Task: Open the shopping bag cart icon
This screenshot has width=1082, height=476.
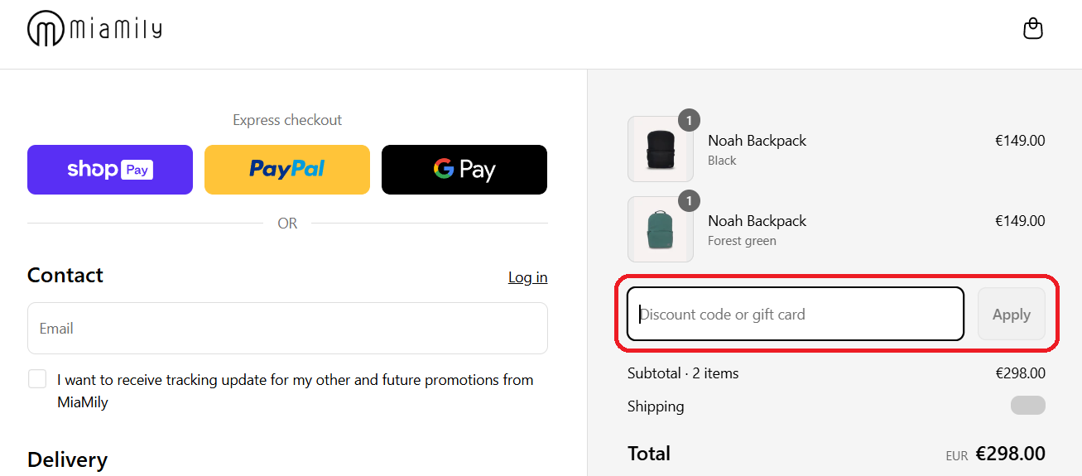Action: pos(1032,29)
